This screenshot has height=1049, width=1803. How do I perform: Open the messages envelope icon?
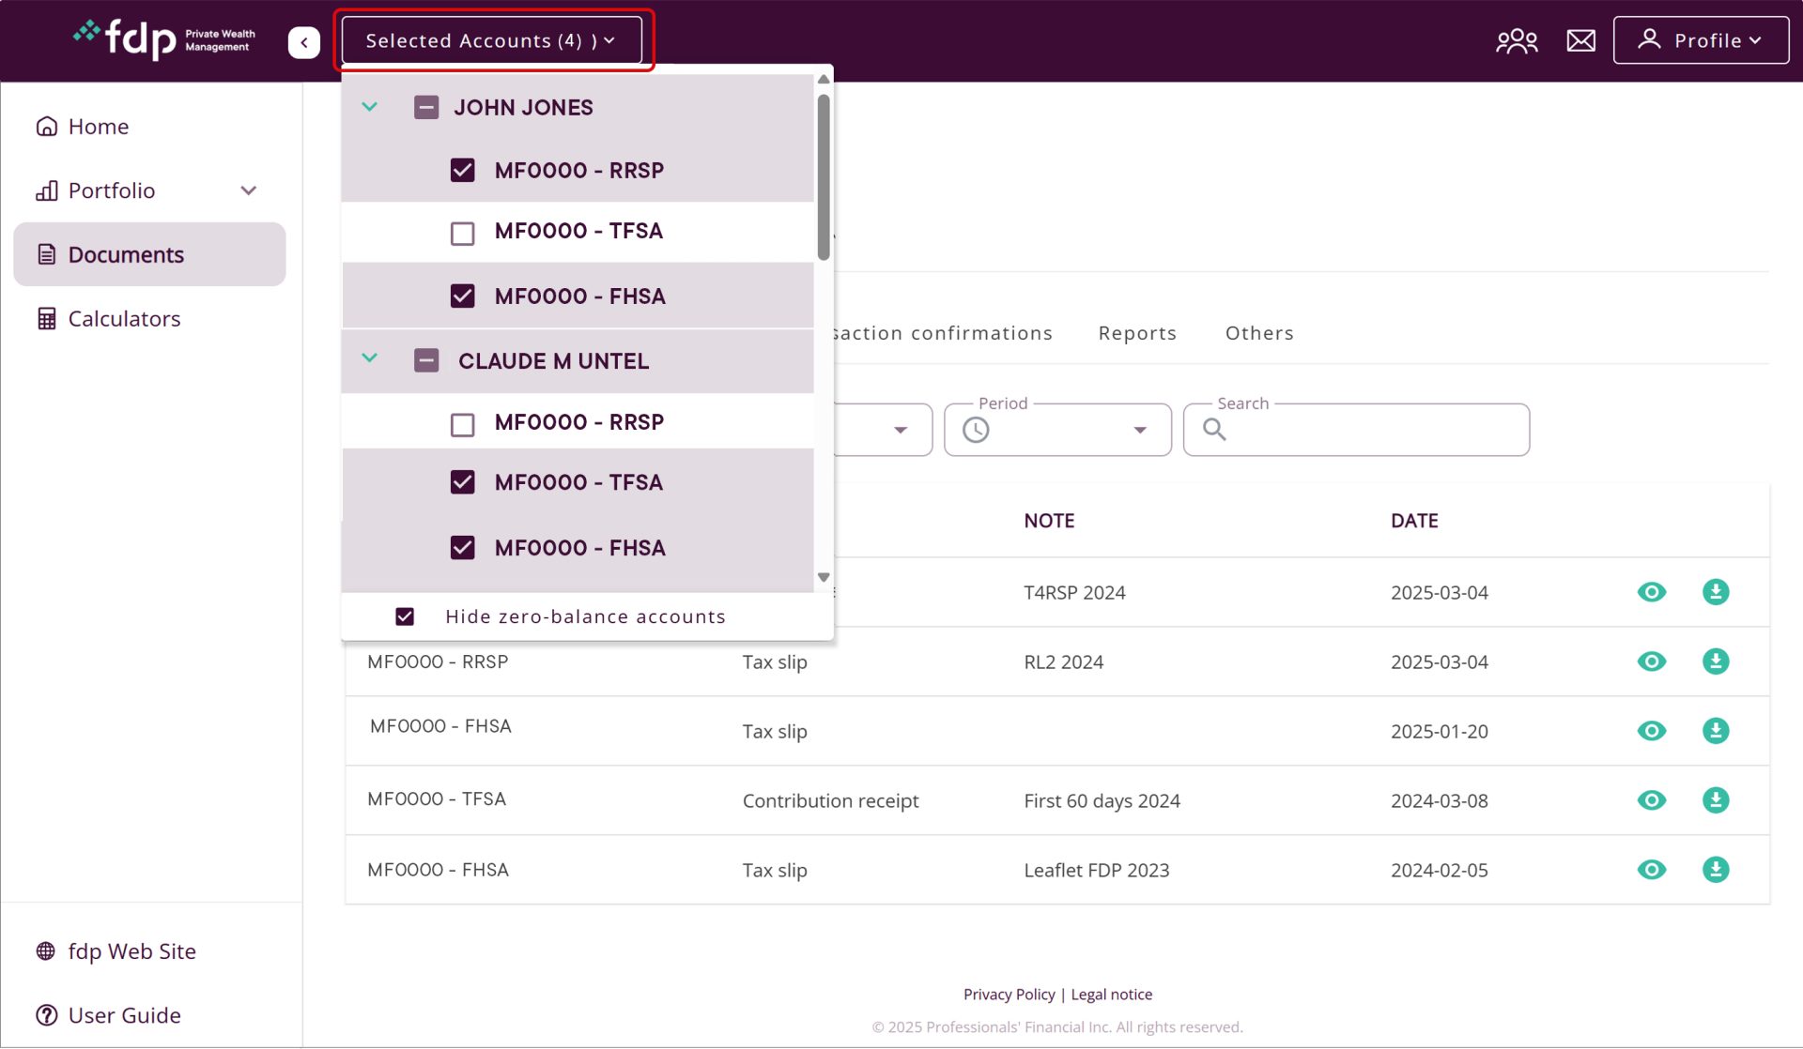[1580, 39]
